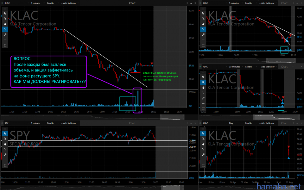
Task: Click Add Indicator in top-left KLAC 1 minute chart
Action: click(x=69, y=3)
